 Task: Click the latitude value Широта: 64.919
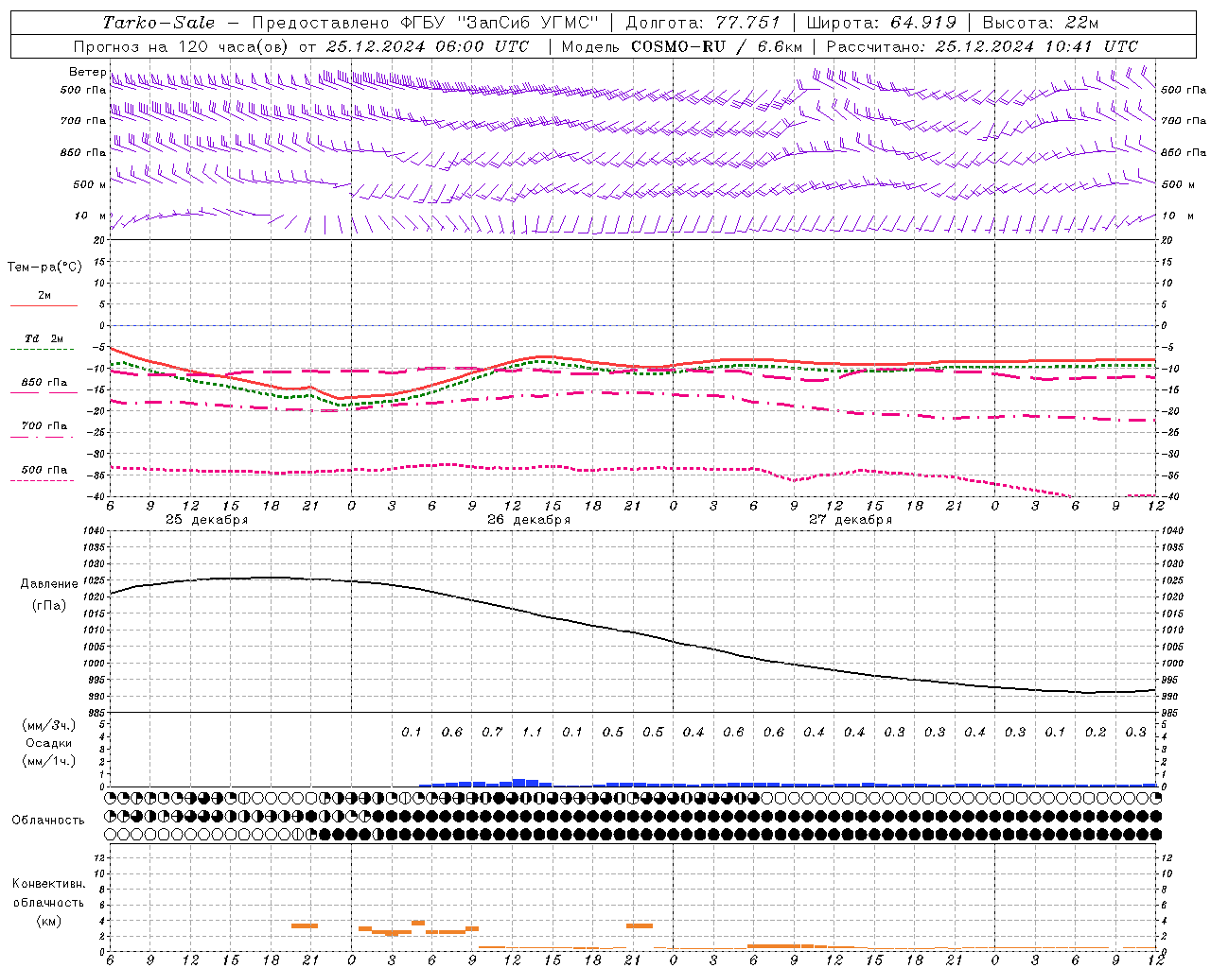pyautogui.click(x=882, y=23)
